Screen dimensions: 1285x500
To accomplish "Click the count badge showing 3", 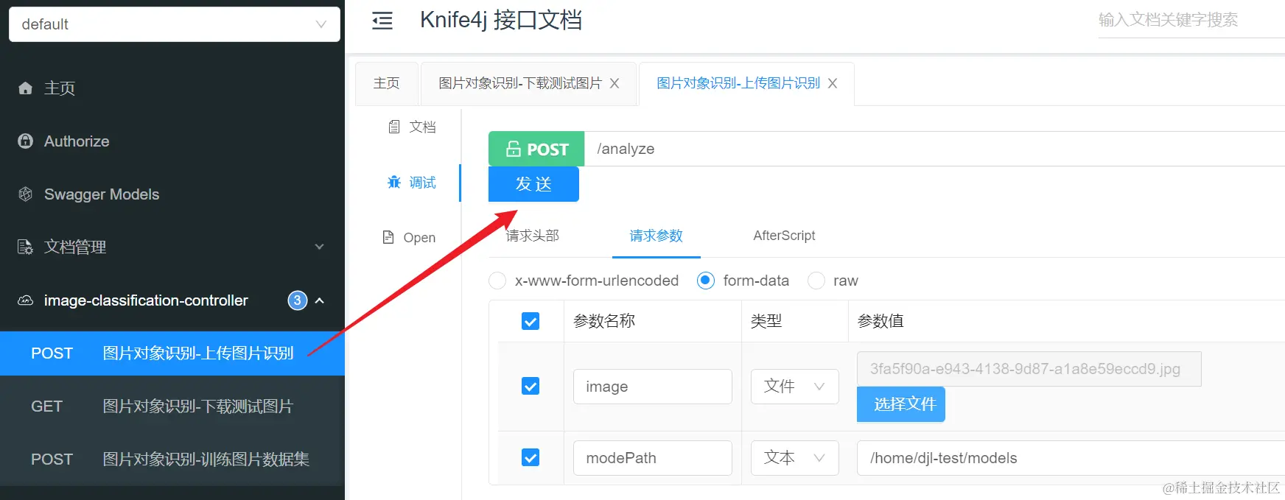I will click(x=298, y=300).
